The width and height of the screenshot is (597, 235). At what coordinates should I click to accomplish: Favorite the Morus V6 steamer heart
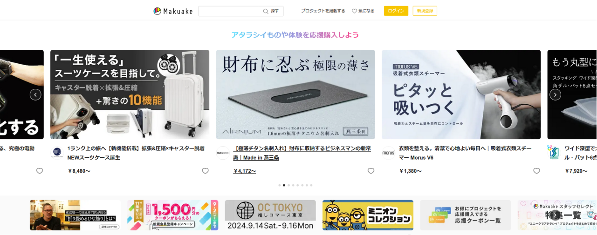pyautogui.click(x=536, y=171)
